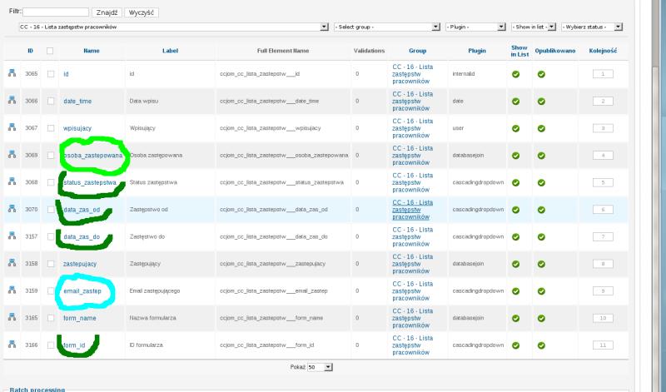The height and width of the screenshot is (392, 666).
Task: Toggle published checkmark for email_zastep row
Action: pos(541,290)
